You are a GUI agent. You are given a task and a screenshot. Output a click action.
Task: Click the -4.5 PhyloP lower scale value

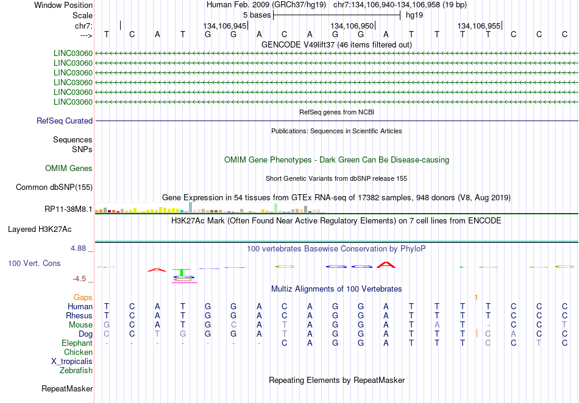(79, 279)
